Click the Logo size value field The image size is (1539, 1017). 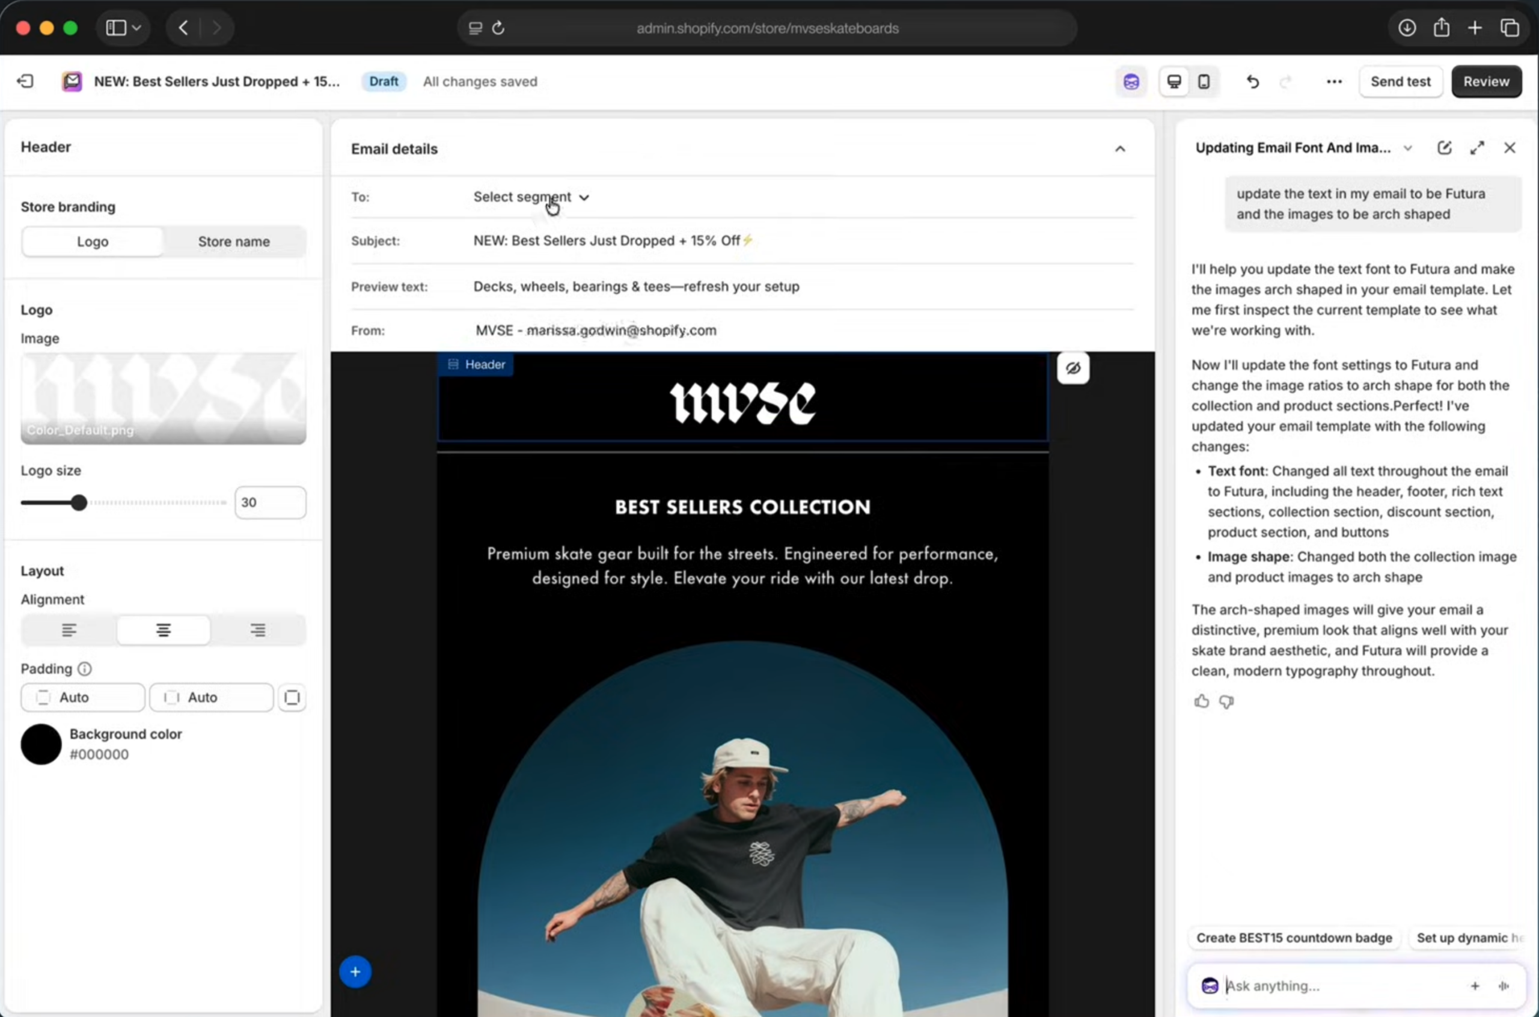pyautogui.click(x=270, y=502)
